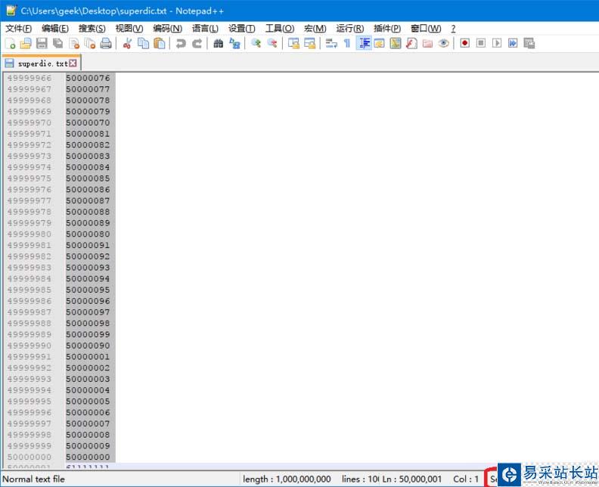Open the 宏(M) menu
This screenshot has width=599, height=487.
click(x=315, y=28)
